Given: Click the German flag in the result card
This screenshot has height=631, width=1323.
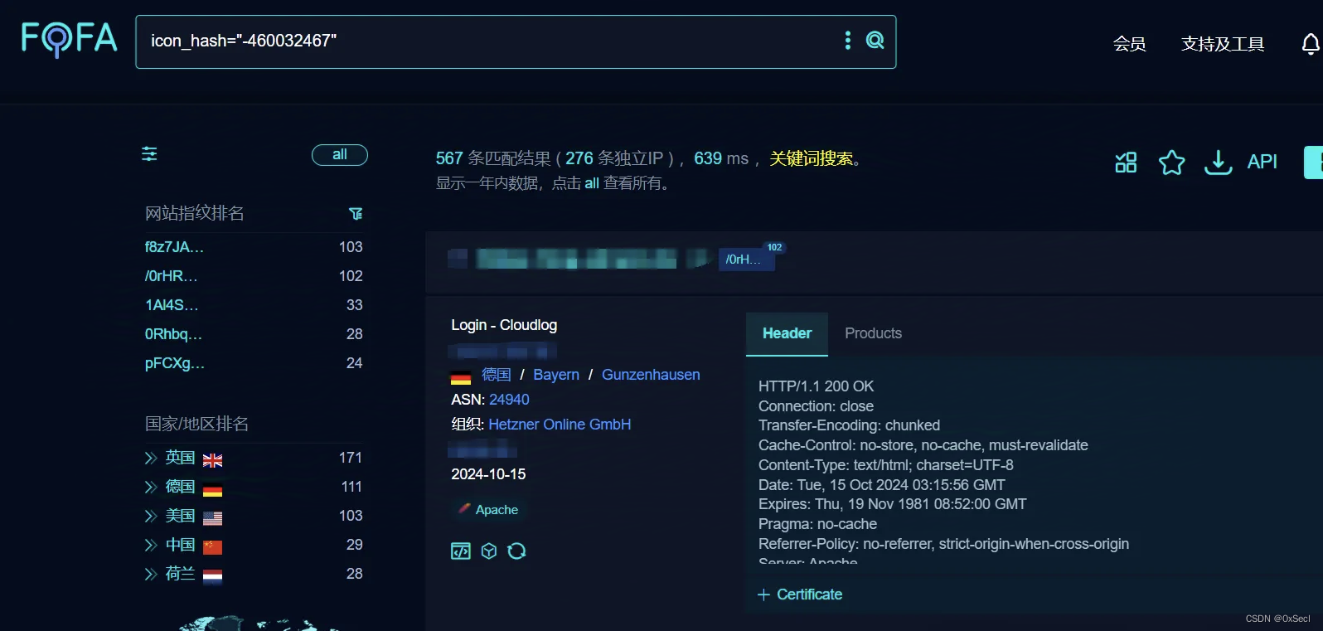Looking at the screenshot, I should click(460, 377).
